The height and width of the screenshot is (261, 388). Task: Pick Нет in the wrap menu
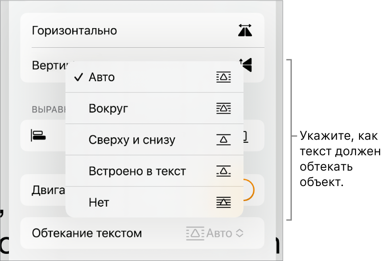click(x=99, y=203)
